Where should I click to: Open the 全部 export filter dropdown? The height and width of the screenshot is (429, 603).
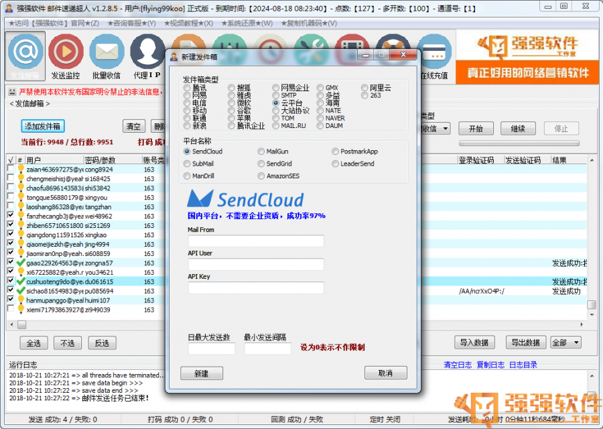point(565,343)
